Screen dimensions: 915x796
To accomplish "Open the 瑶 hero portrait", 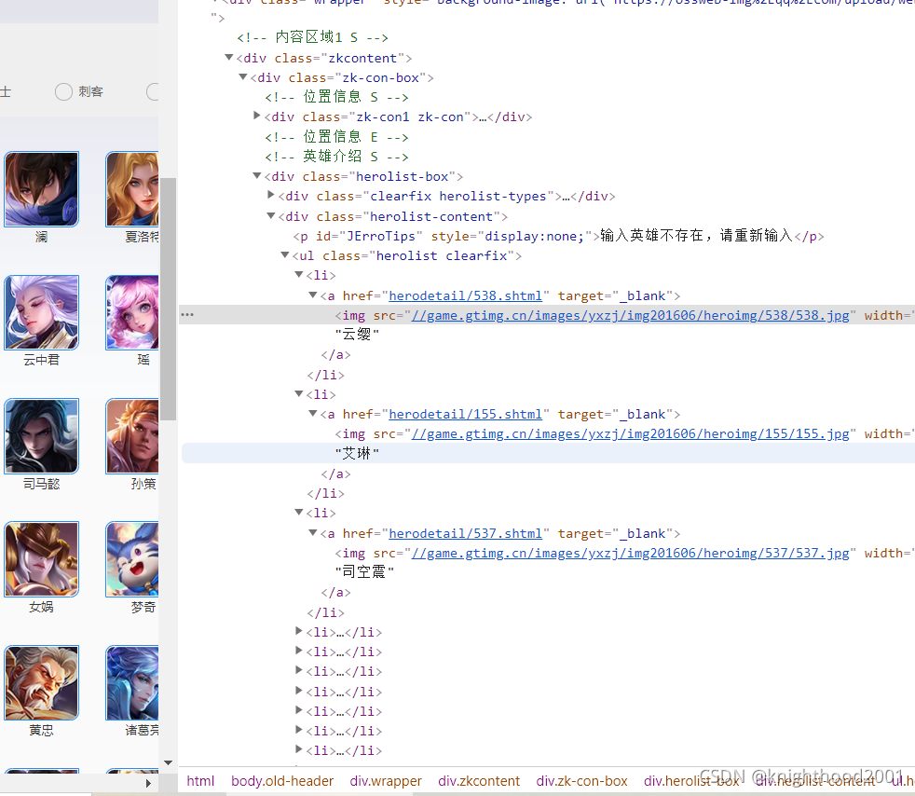I will click(x=132, y=312).
